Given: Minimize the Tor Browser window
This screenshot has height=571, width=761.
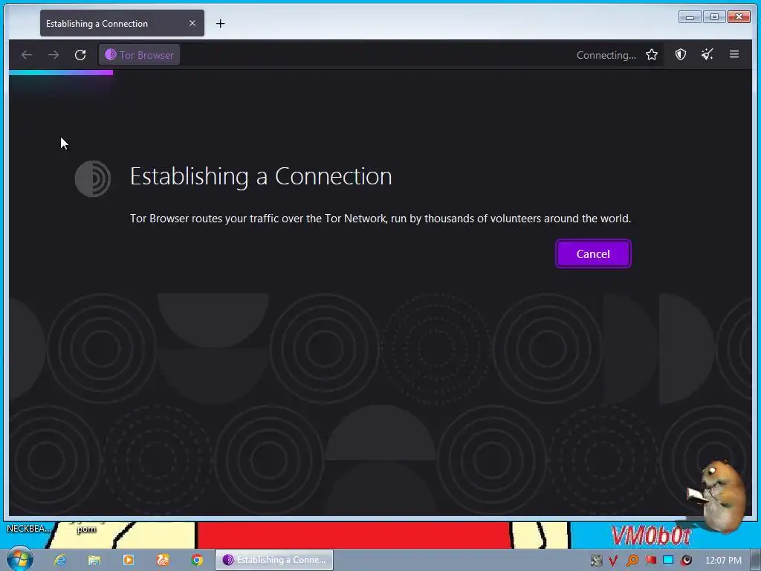Looking at the screenshot, I should [x=690, y=17].
